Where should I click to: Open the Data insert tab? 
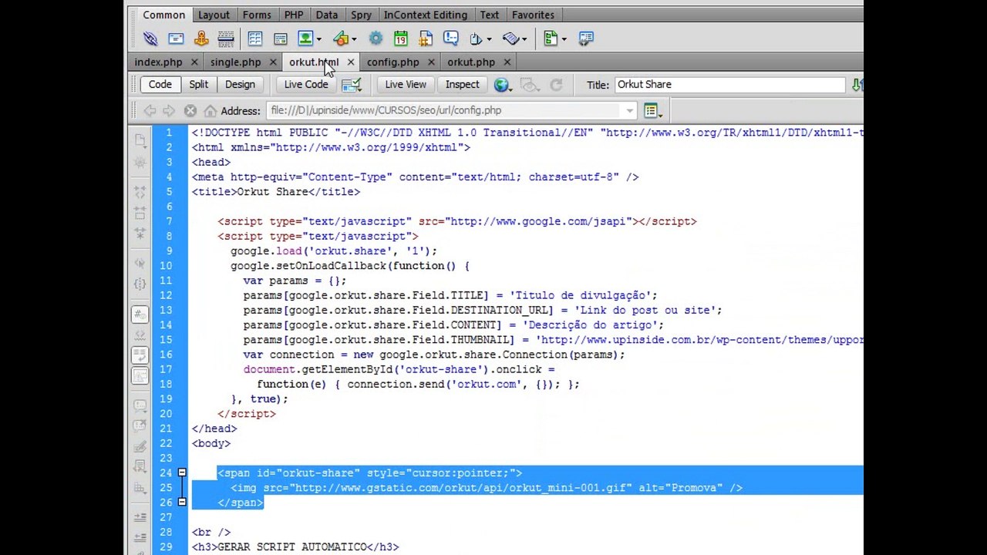[326, 15]
